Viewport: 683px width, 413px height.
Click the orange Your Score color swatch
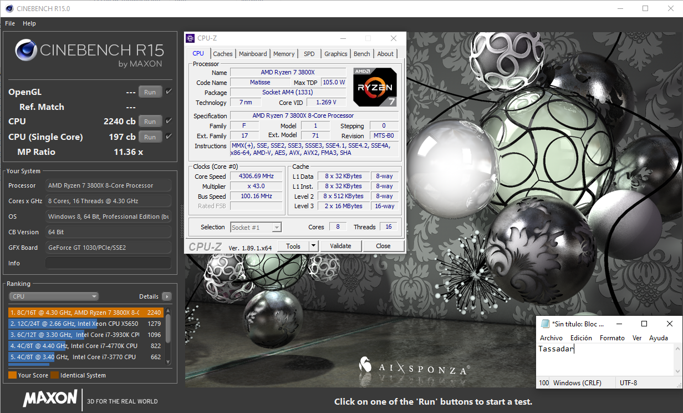12,375
